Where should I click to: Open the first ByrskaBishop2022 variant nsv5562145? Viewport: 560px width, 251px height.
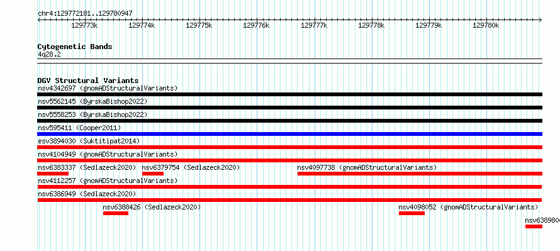coord(92,101)
